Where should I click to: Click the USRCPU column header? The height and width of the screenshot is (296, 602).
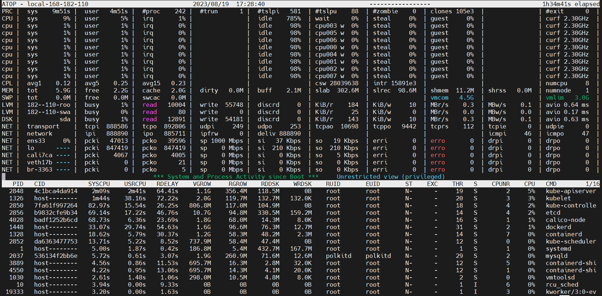click(x=135, y=184)
